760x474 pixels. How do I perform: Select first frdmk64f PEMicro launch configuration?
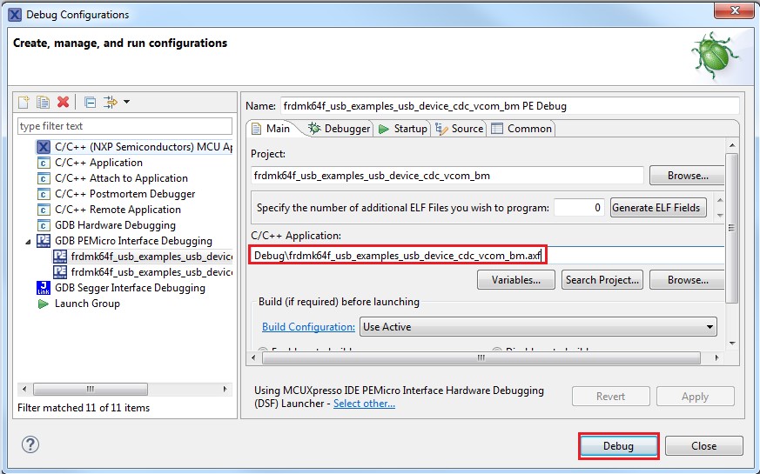pyautogui.click(x=151, y=257)
